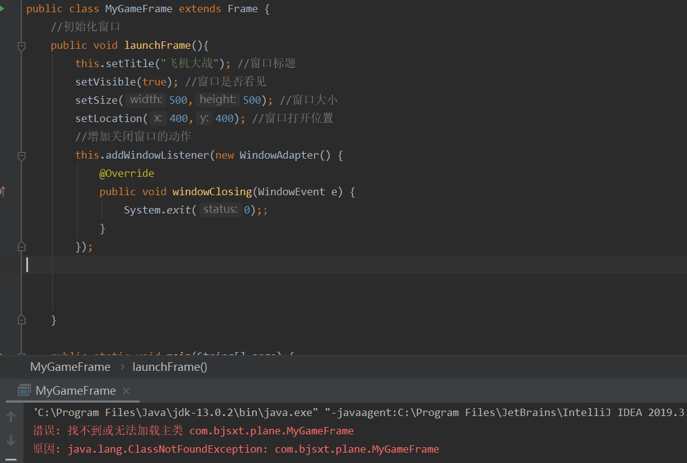Click the green run gutter icon by class declaration
Image resolution: width=687 pixels, height=463 pixels.
point(2,9)
